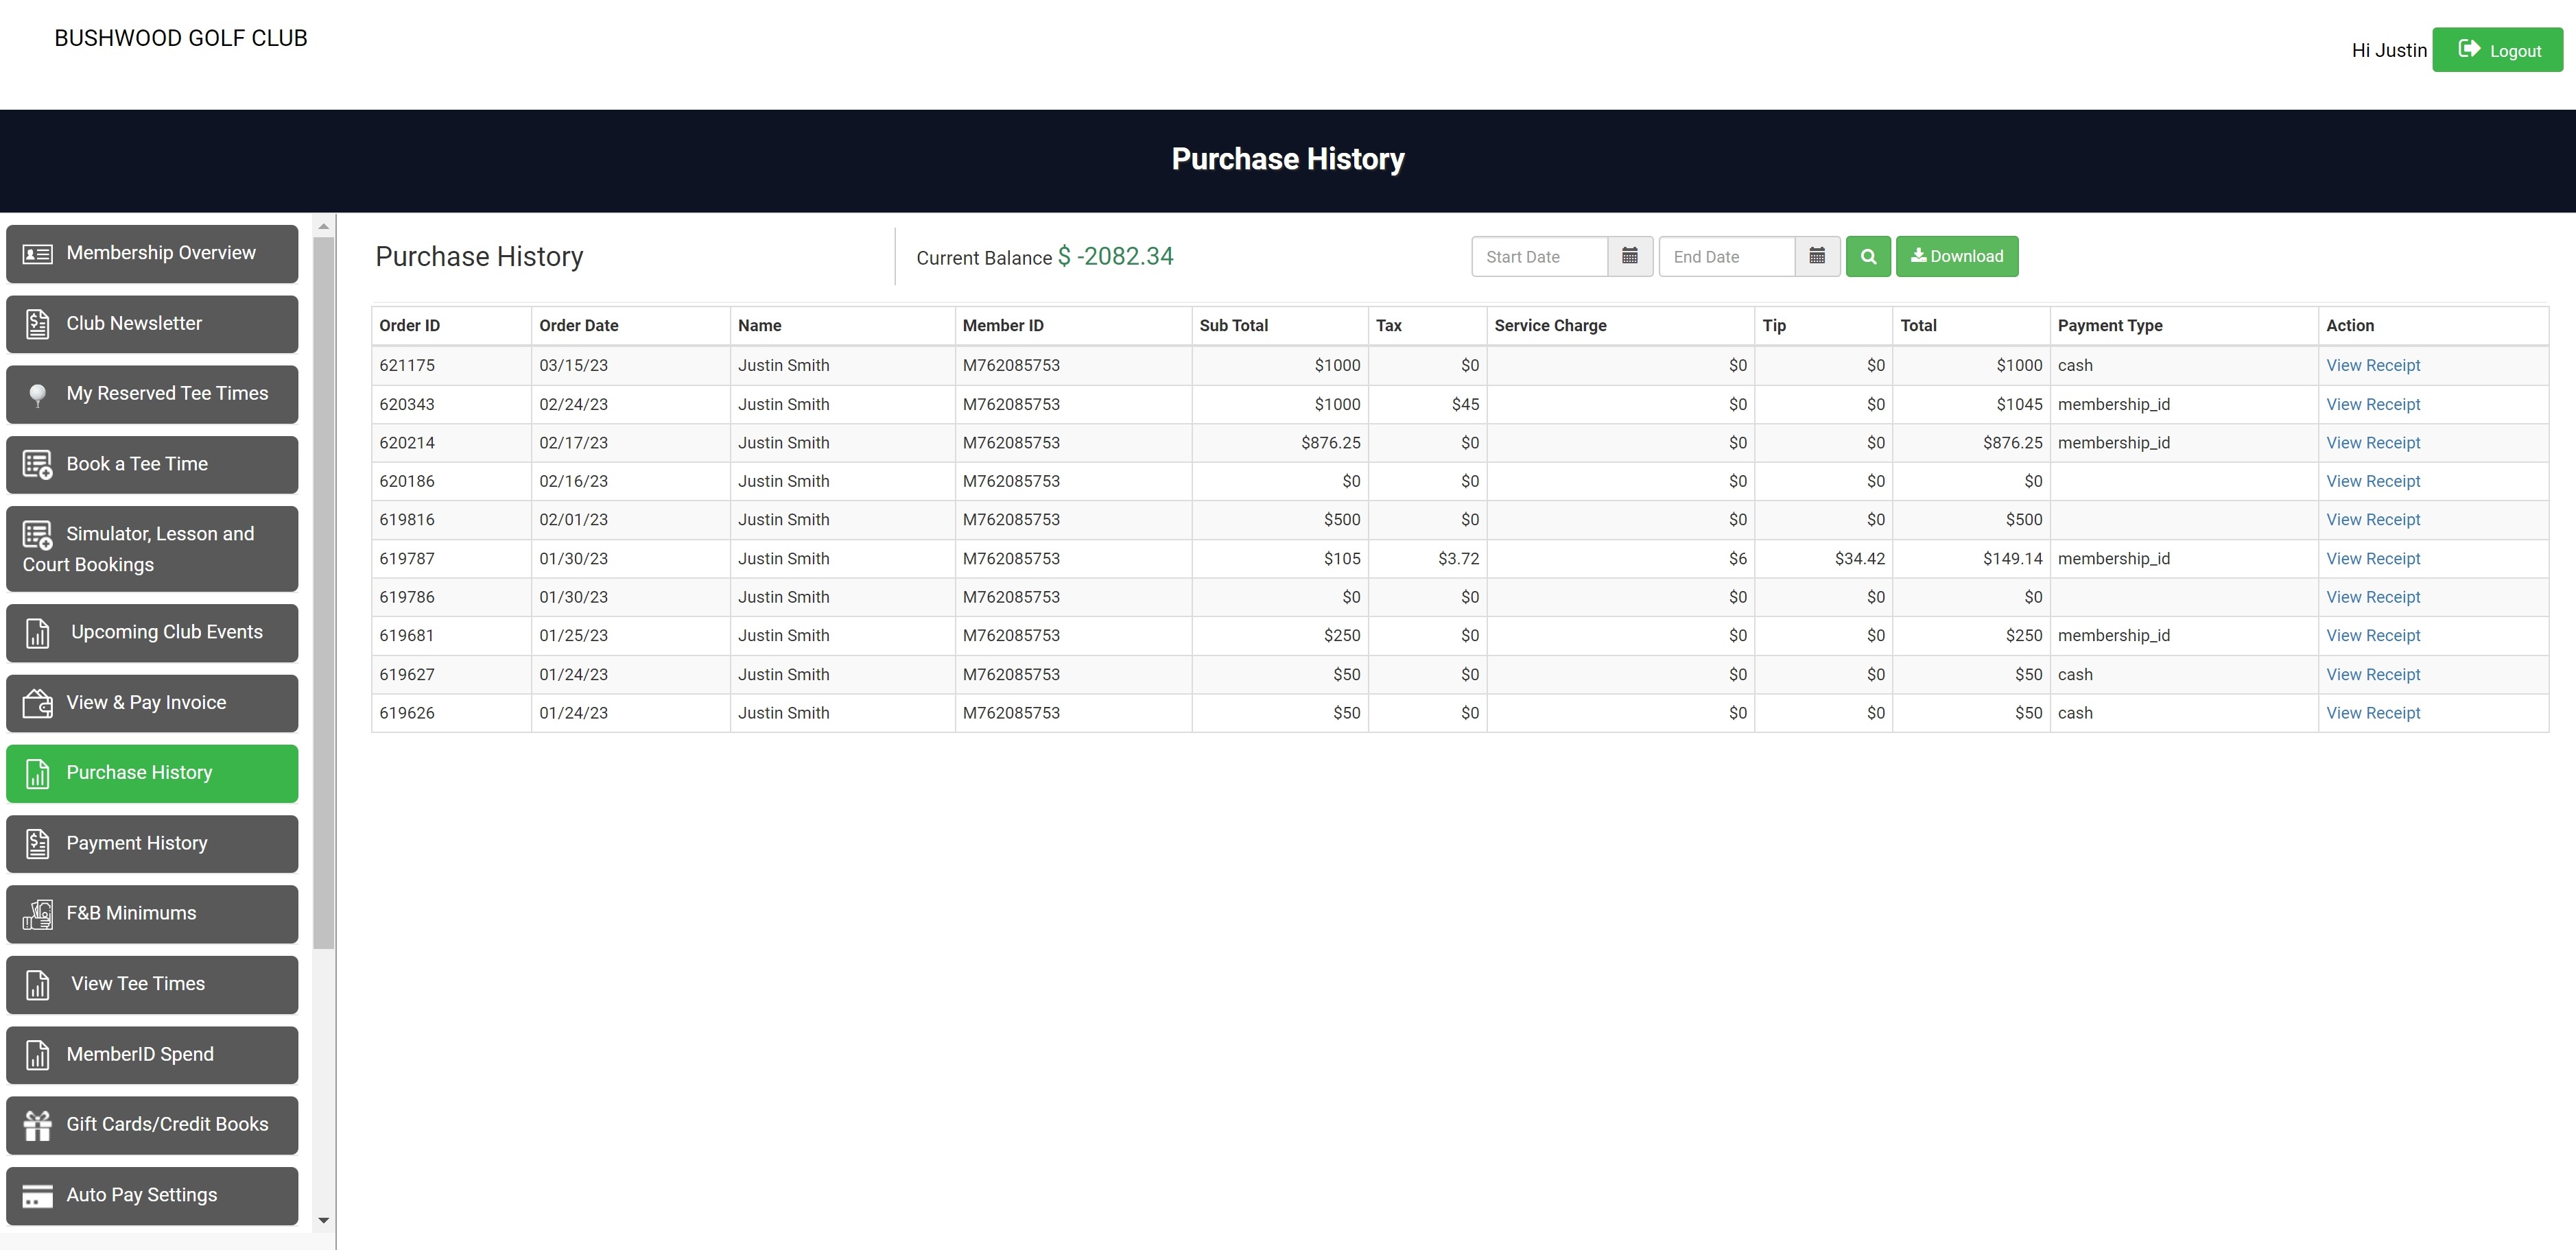Screen dimensions: 2576x1250
Task: Click the Book a Tee Time icon
Action: click(37, 465)
